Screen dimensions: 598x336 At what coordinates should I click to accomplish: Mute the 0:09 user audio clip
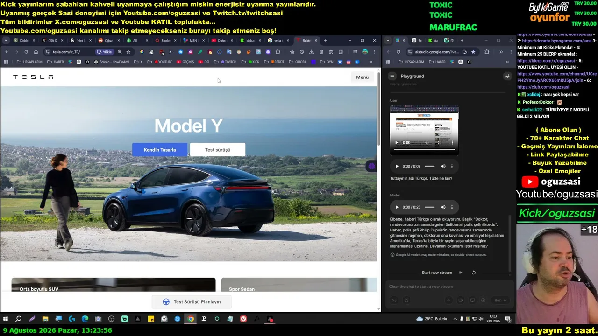443,166
